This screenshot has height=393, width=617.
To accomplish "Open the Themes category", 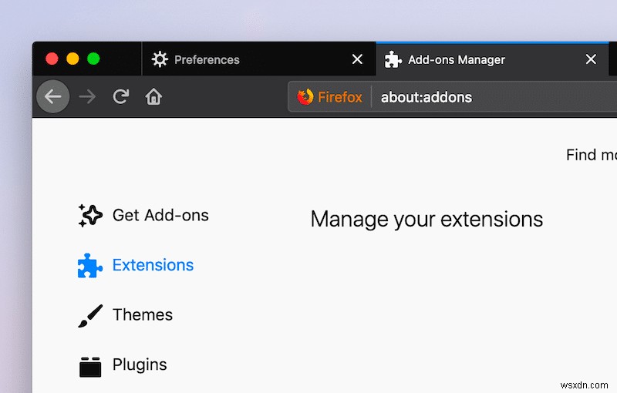I will pyautogui.click(x=125, y=315).
